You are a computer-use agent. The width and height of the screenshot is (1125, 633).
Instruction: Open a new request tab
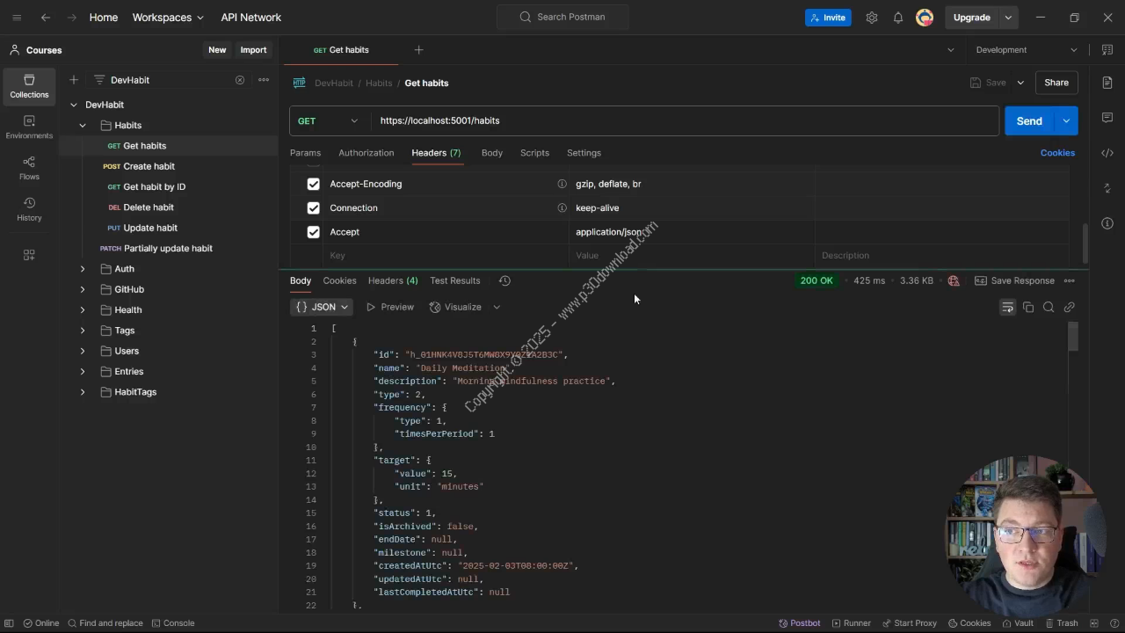pos(419,50)
